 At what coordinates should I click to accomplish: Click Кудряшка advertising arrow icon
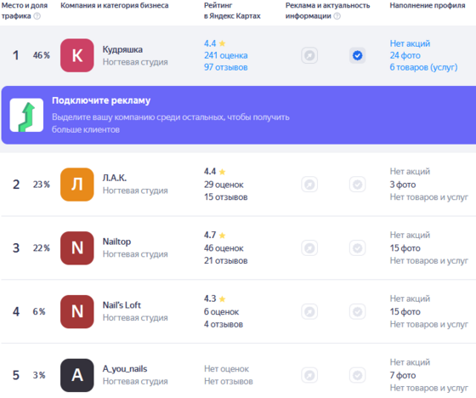coord(309,55)
